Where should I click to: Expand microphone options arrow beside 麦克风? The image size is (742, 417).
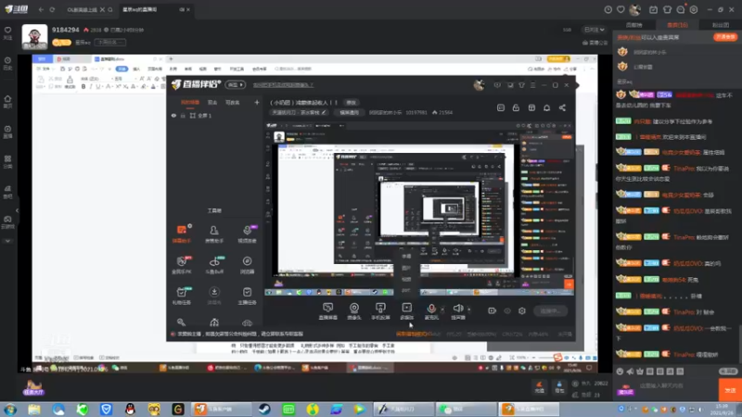point(442,310)
